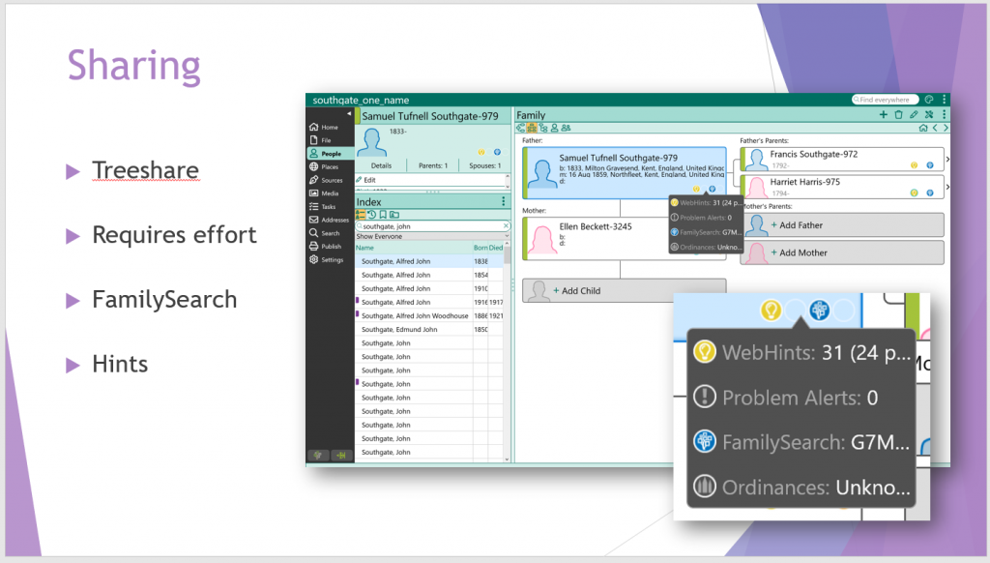This screenshot has height=563, width=990.
Task: Show history list in Index panel
Action: pos(372,214)
